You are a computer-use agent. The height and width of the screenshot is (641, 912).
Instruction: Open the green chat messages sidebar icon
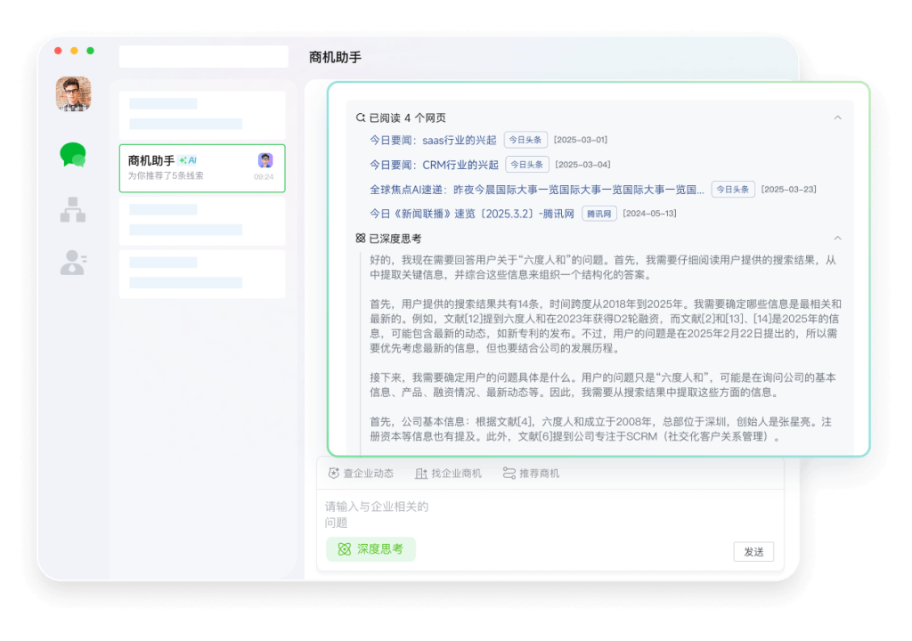click(x=72, y=155)
